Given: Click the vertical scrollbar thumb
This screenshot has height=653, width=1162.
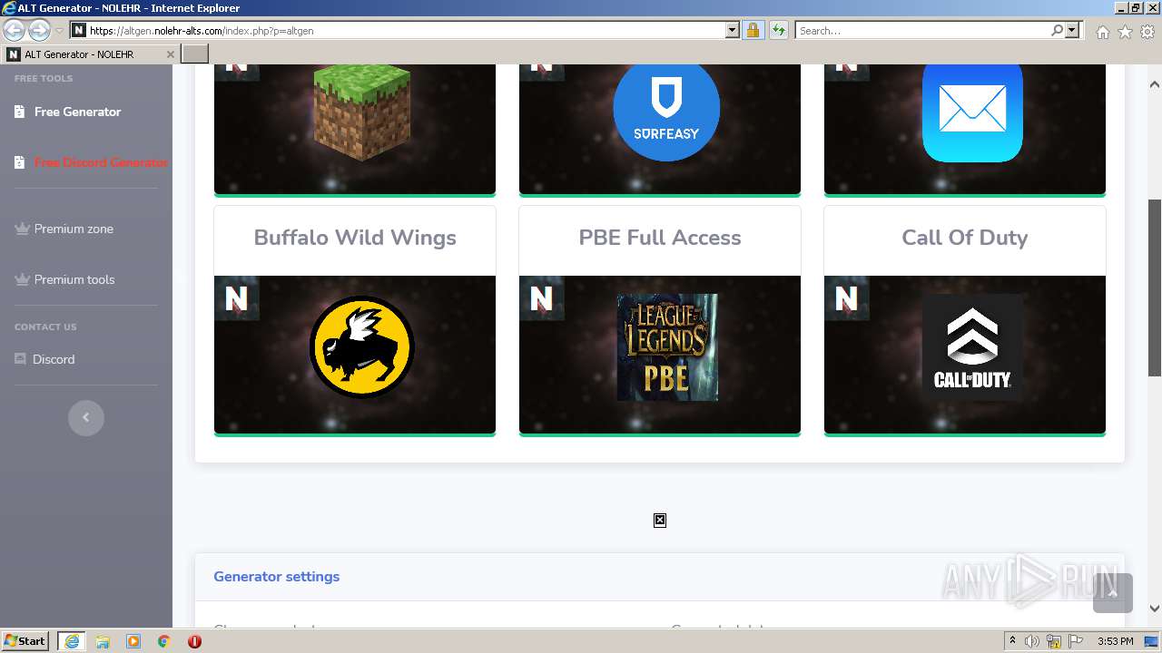Looking at the screenshot, I should (x=1155, y=288).
